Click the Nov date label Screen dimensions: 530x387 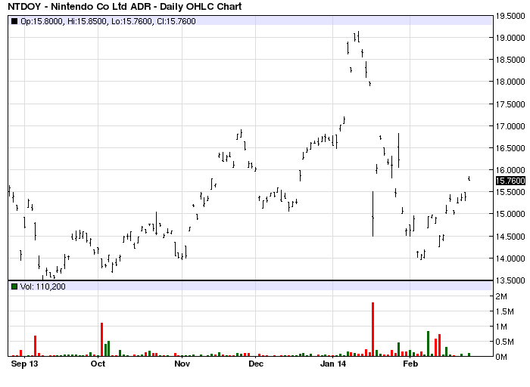182,364
